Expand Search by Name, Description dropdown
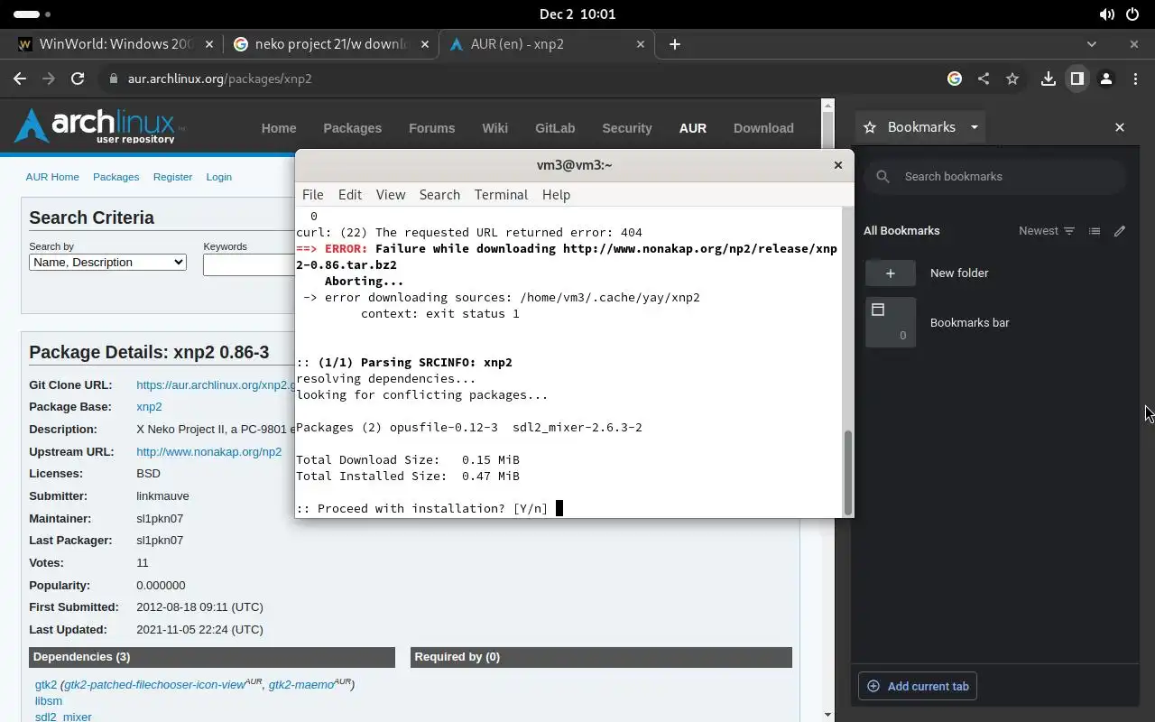 [x=107, y=263]
